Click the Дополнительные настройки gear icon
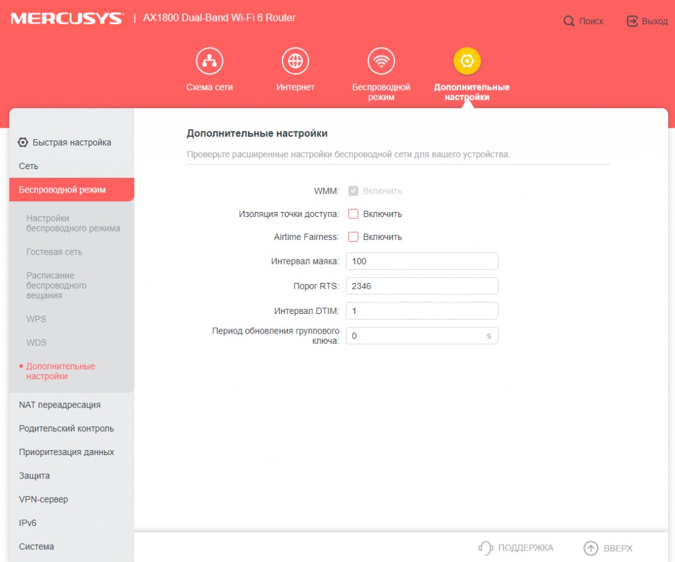 pyautogui.click(x=467, y=61)
